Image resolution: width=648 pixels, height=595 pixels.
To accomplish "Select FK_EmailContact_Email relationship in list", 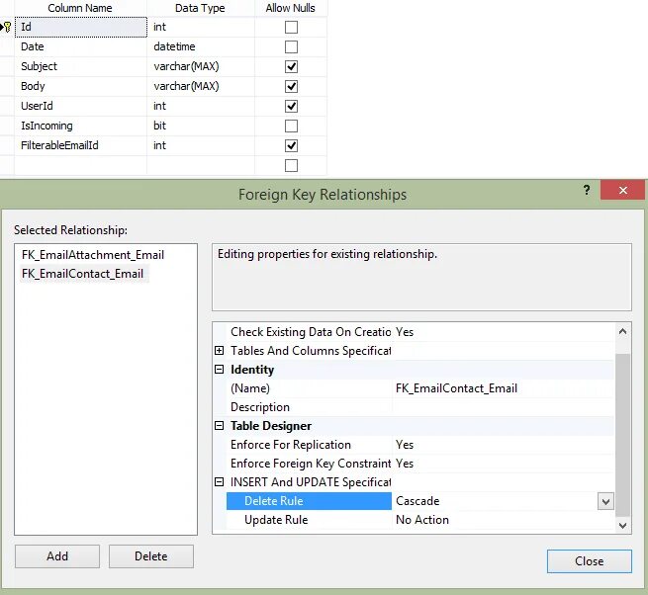I will [83, 274].
